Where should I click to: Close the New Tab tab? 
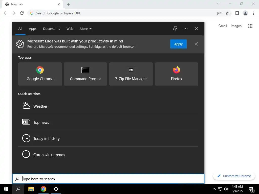[59, 4]
